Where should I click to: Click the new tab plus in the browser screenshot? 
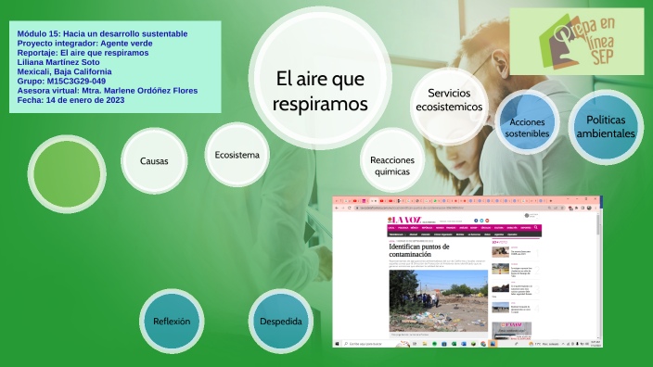coord(551,201)
